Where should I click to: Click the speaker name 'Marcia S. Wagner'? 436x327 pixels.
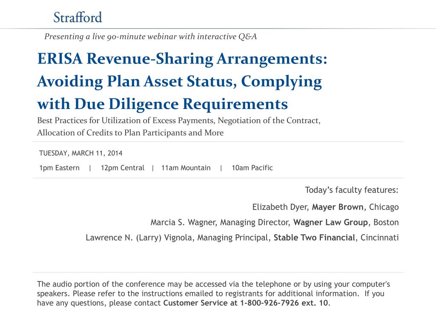(x=183, y=222)
